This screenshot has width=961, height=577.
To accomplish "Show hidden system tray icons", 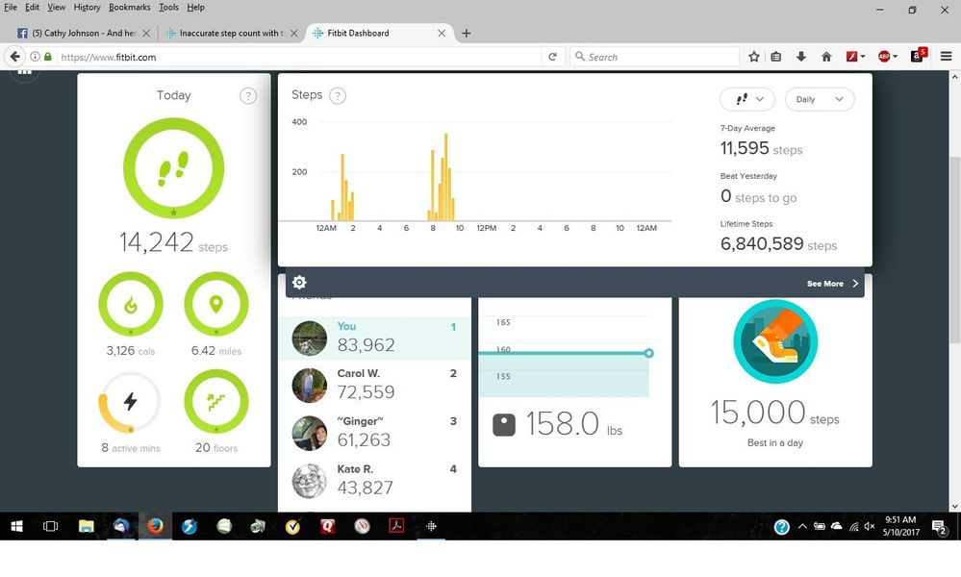I will (801, 526).
